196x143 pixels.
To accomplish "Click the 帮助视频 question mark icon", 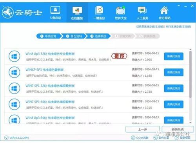I will pos(177,138).
